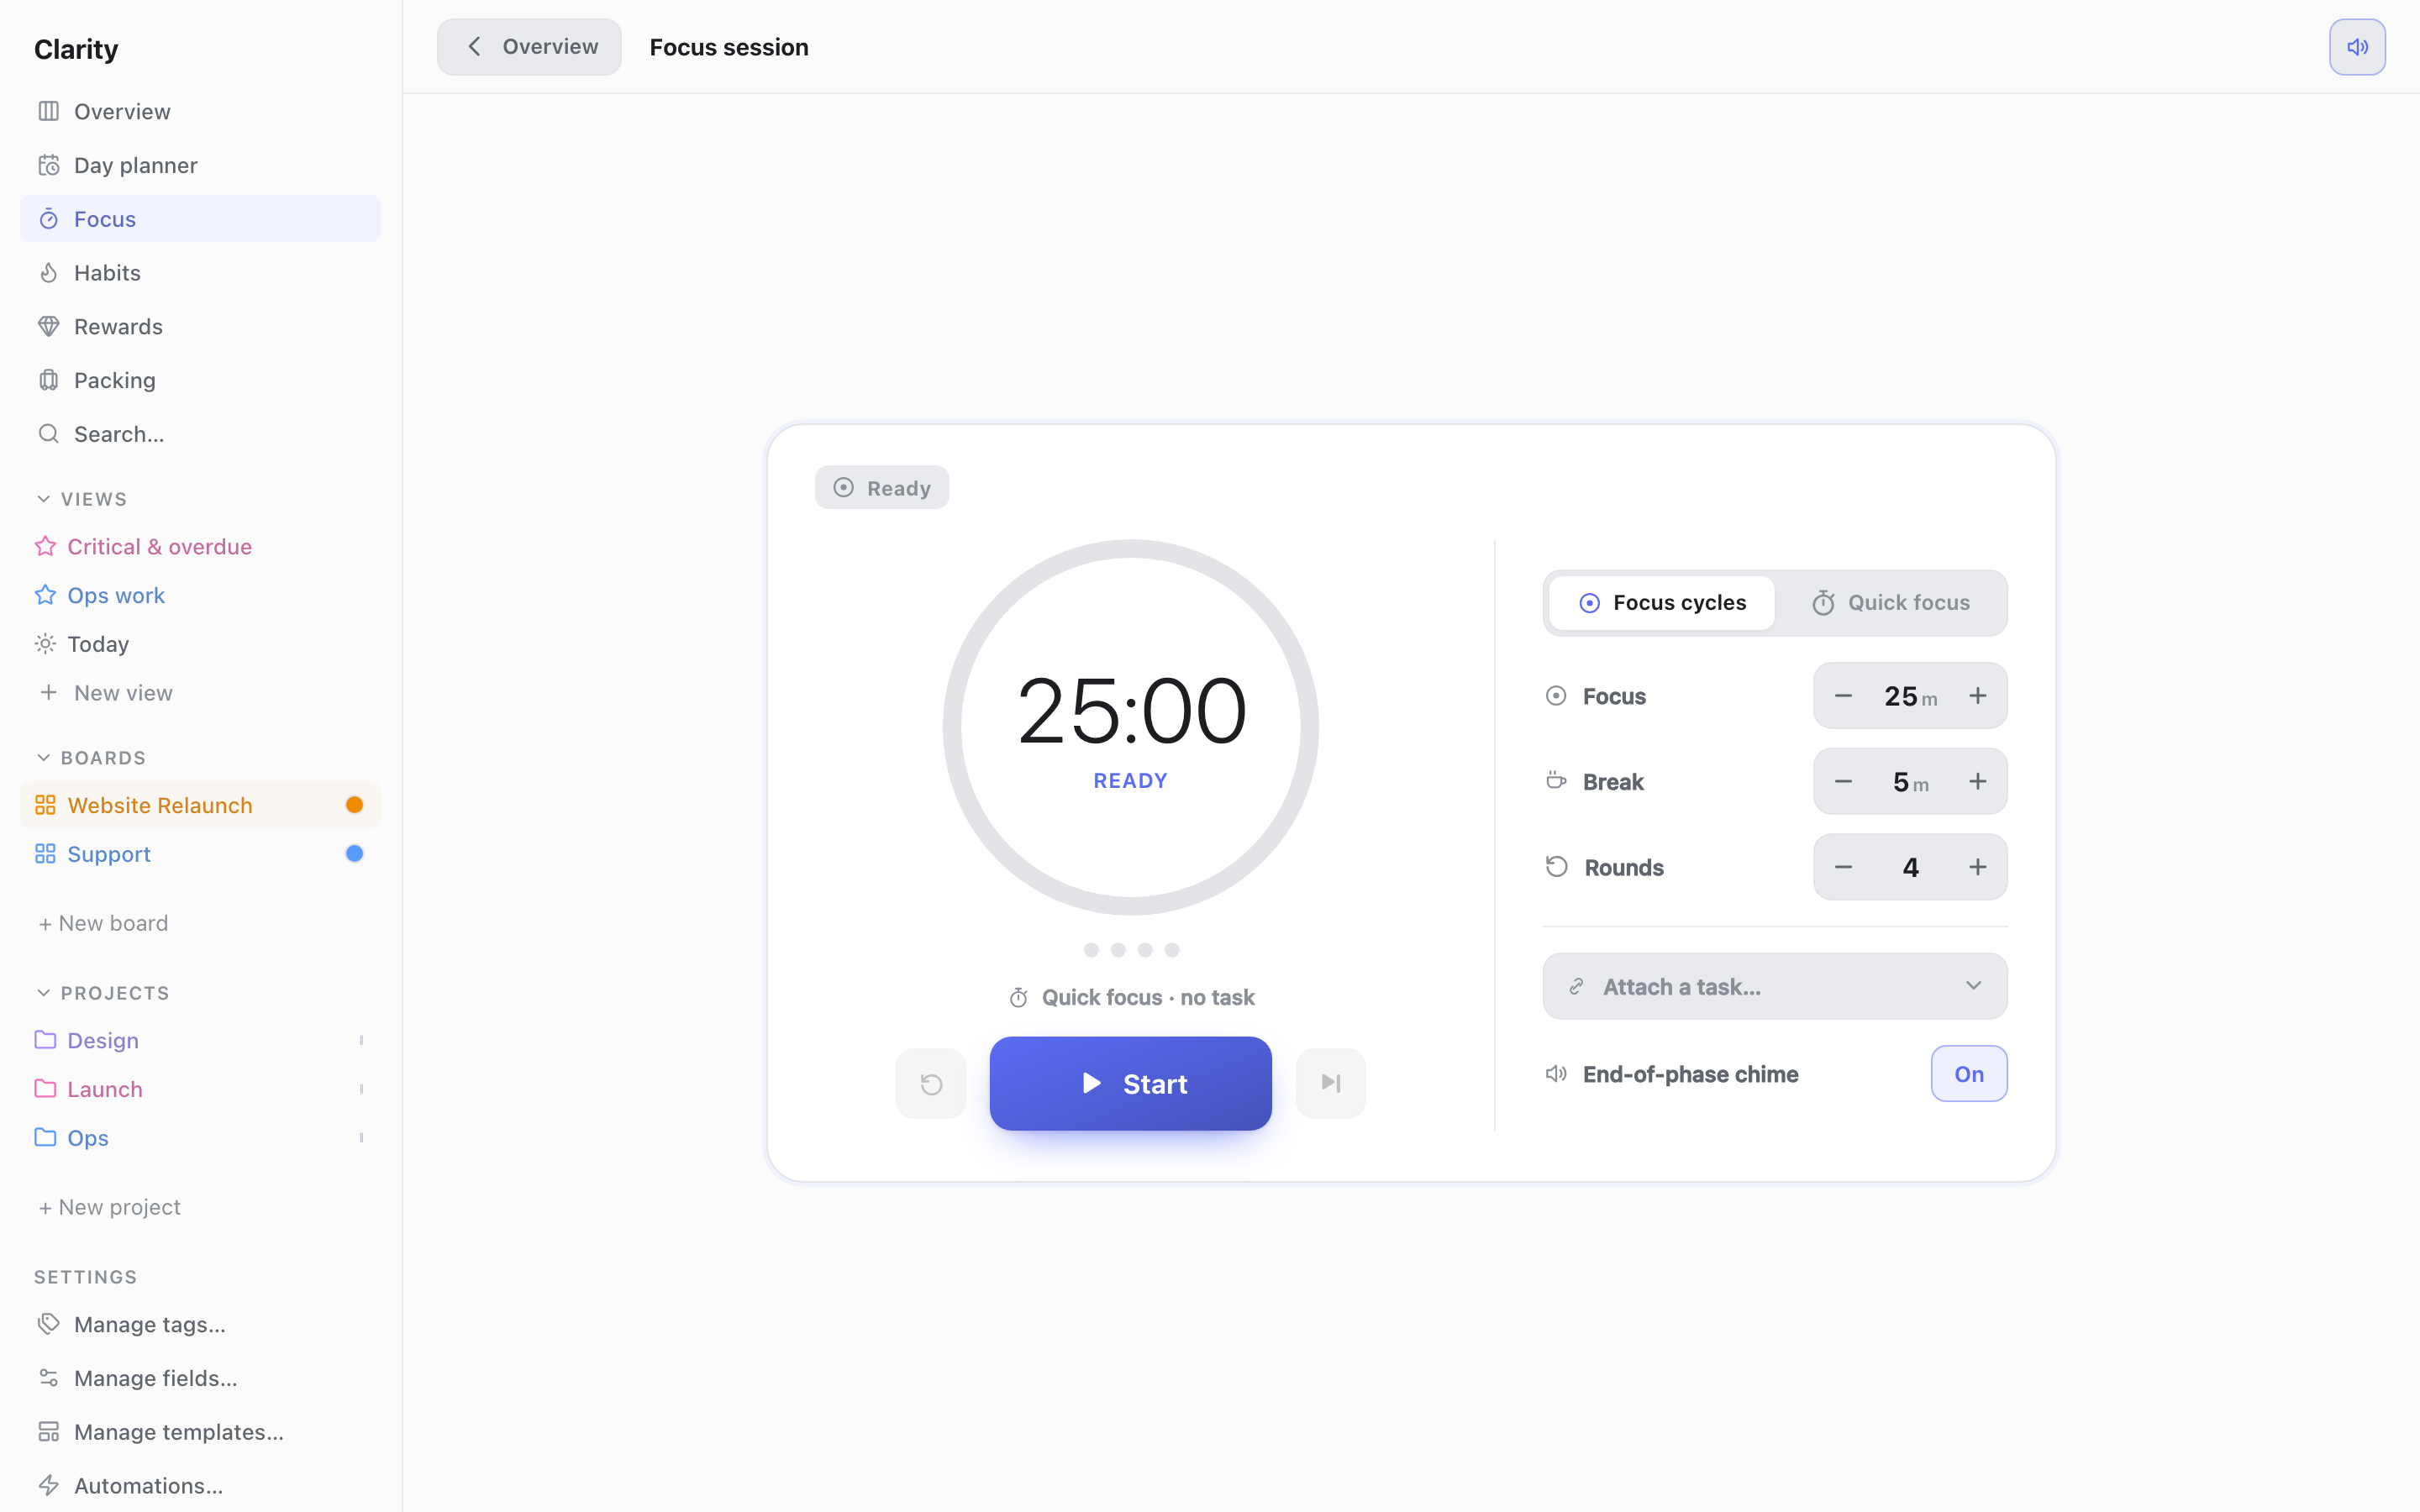The height and width of the screenshot is (1512, 2420).
Task: Open the Day planner page
Action: click(x=200, y=165)
